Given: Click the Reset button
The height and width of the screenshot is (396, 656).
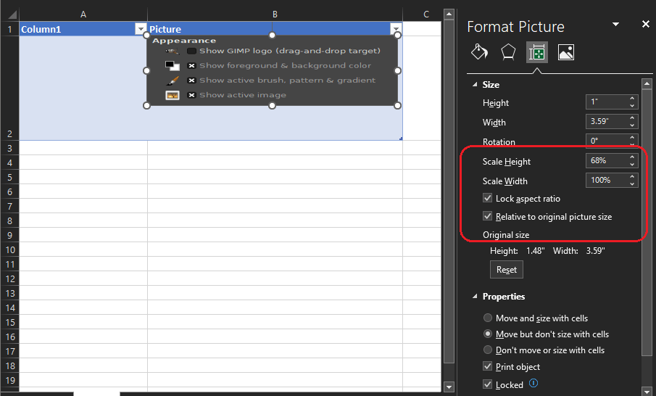Looking at the screenshot, I should 507,270.
